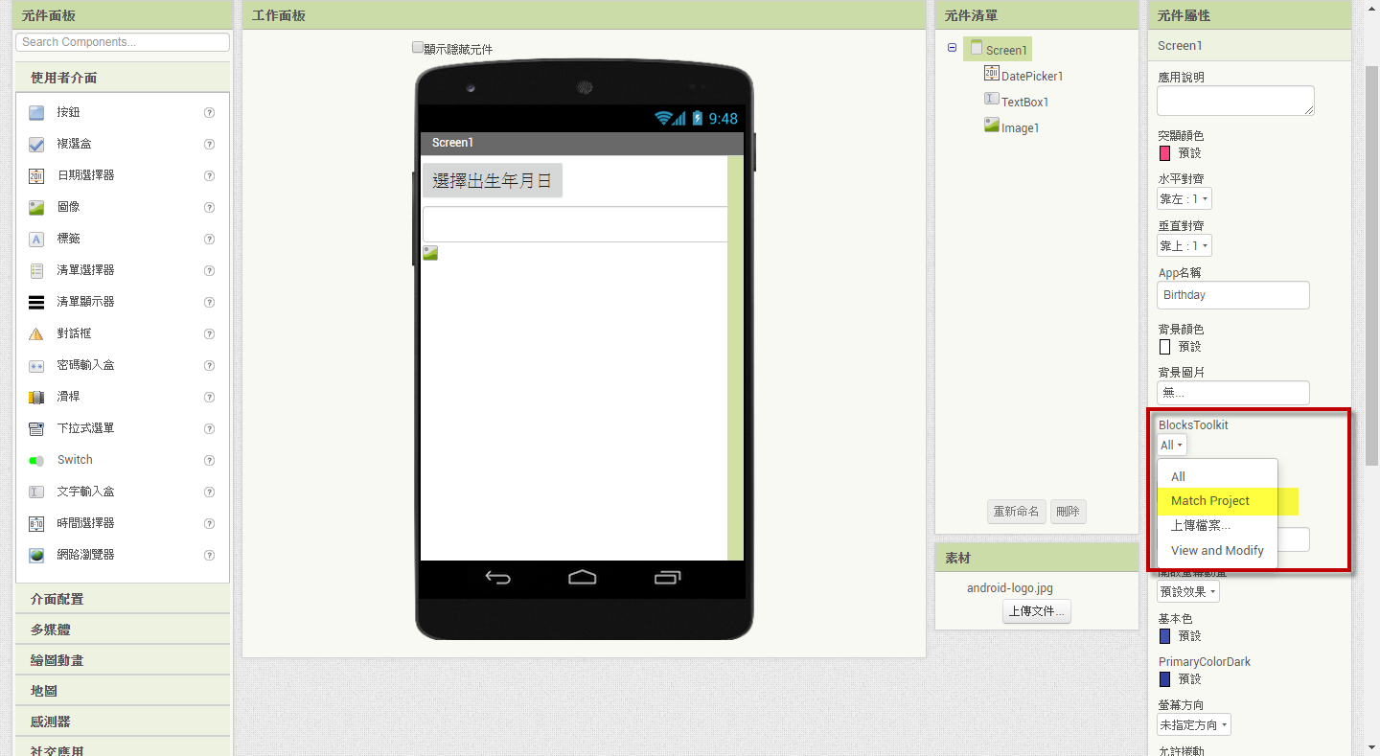The height and width of the screenshot is (756, 1380).
Task: Select the PasswordTextBox (密碼輸入盒) icon
Action: pyautogui.click(x=36, y=366)
